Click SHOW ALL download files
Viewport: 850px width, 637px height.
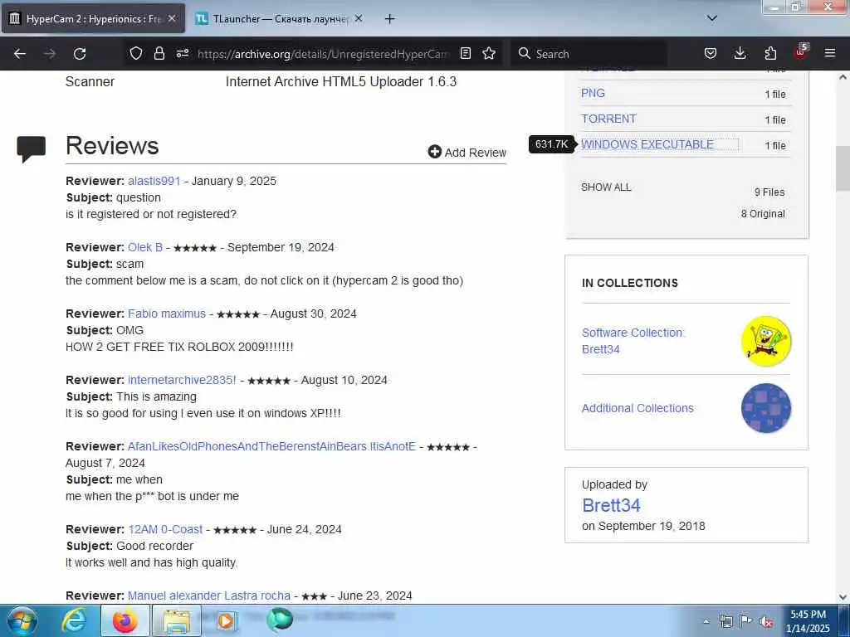(606, 187)
